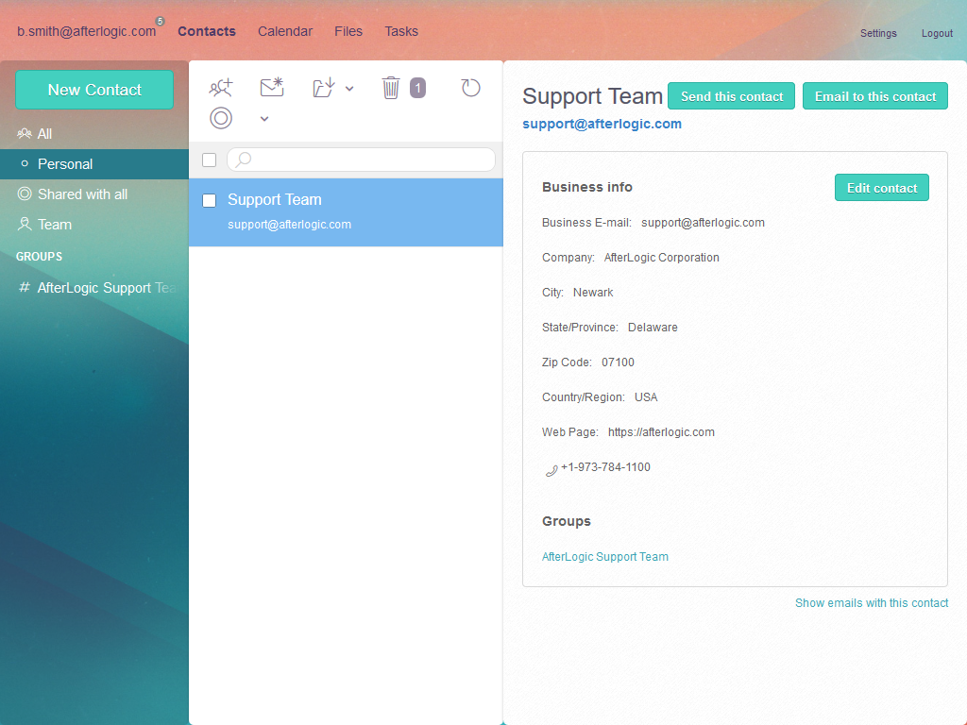
Task: Toggle the select-all contacts checkbox
Action: pos(210,160)
